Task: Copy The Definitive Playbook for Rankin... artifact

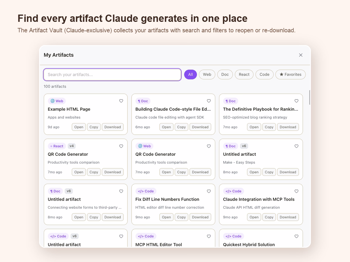Action: coord(269,127)
